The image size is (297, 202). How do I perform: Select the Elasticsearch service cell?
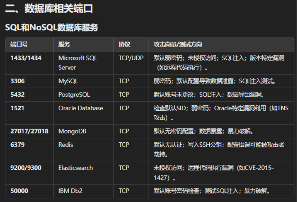pos(76,168)
